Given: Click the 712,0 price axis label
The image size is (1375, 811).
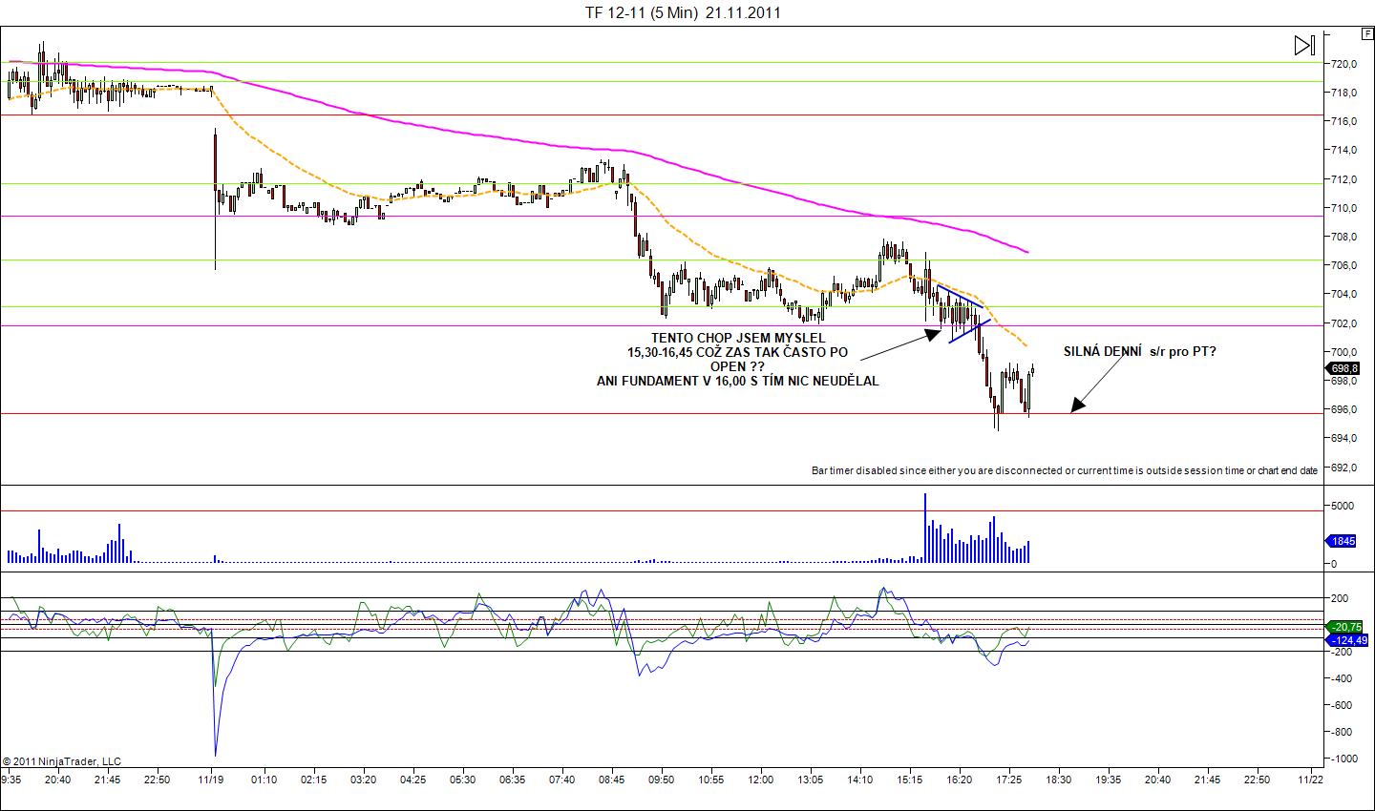Looking at the screenshot, I should (1344, 179).
